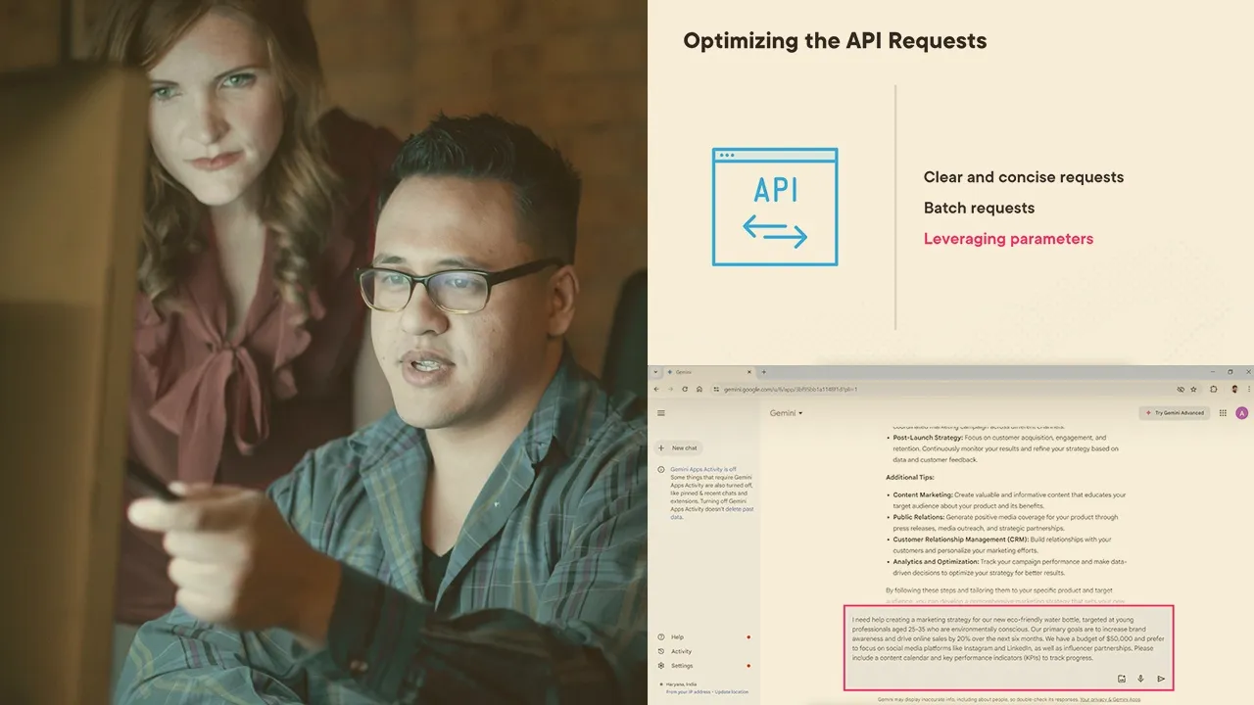Bookmark this page with the star icon

point(1194,389)
